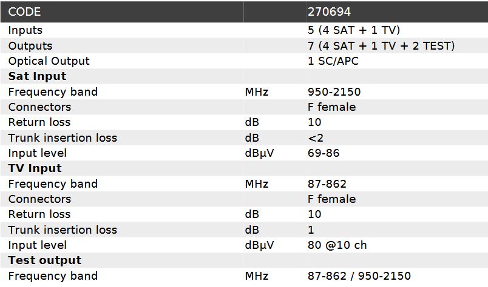The image size is (488, 287).
Task: Click the Optical Output label
Action: 49,61
